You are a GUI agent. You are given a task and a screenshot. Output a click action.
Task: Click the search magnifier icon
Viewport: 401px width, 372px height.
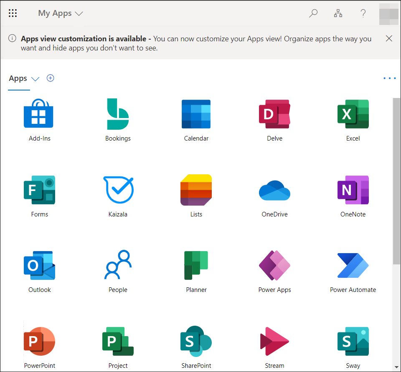click(313, 13)
